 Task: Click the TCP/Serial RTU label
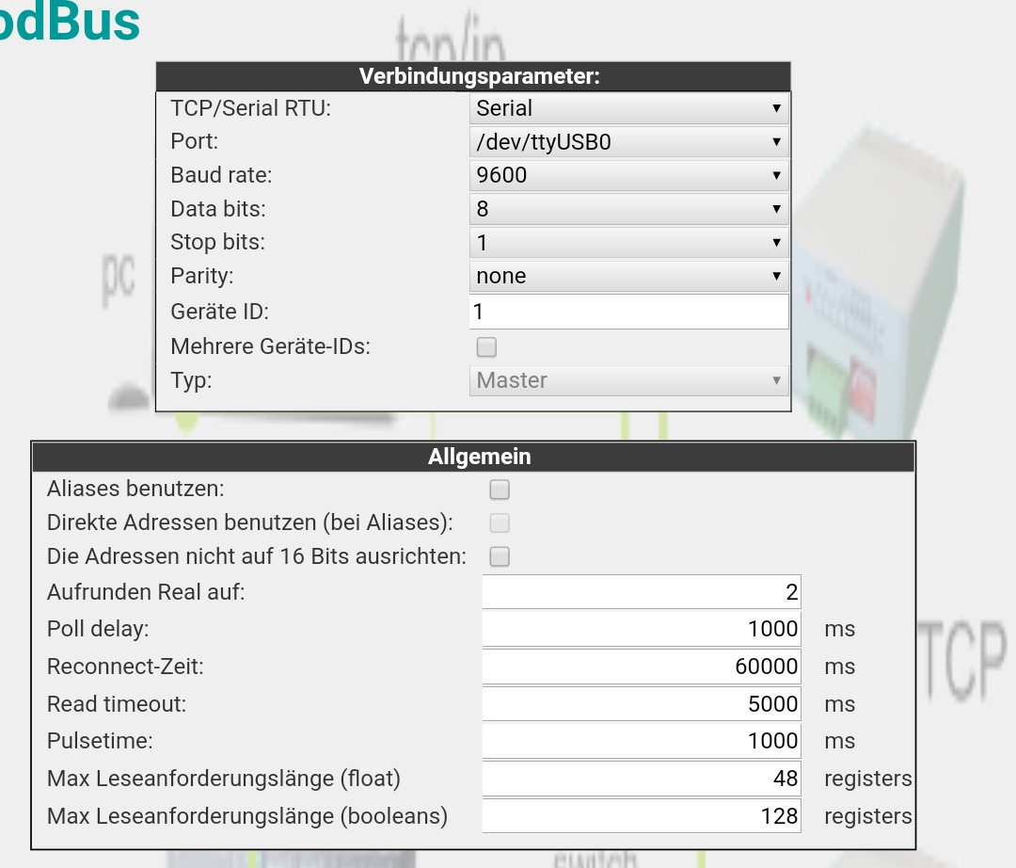251,108
